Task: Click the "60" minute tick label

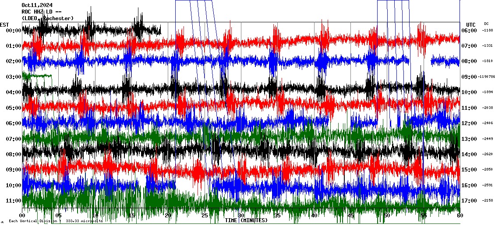Action: pos(460,216)
